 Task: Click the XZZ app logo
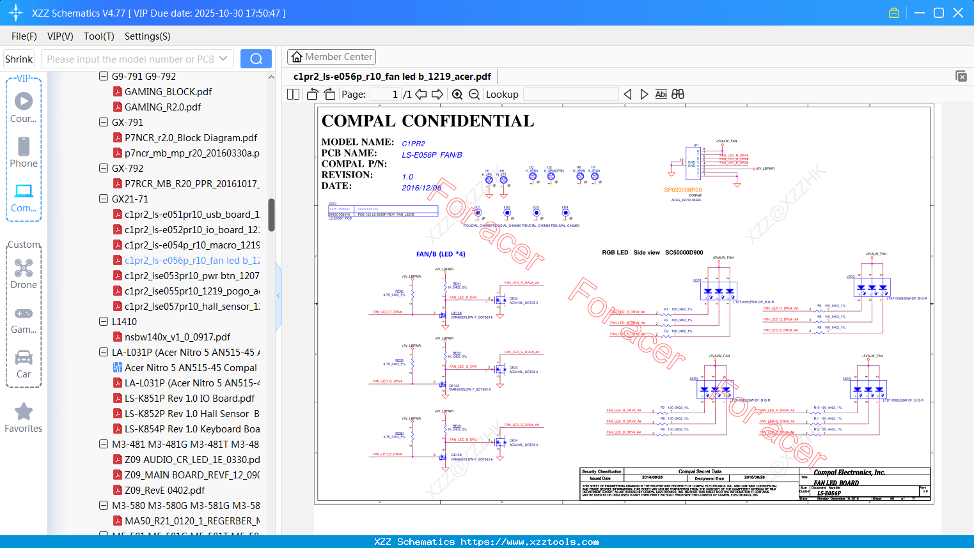(x=16, y=13)
